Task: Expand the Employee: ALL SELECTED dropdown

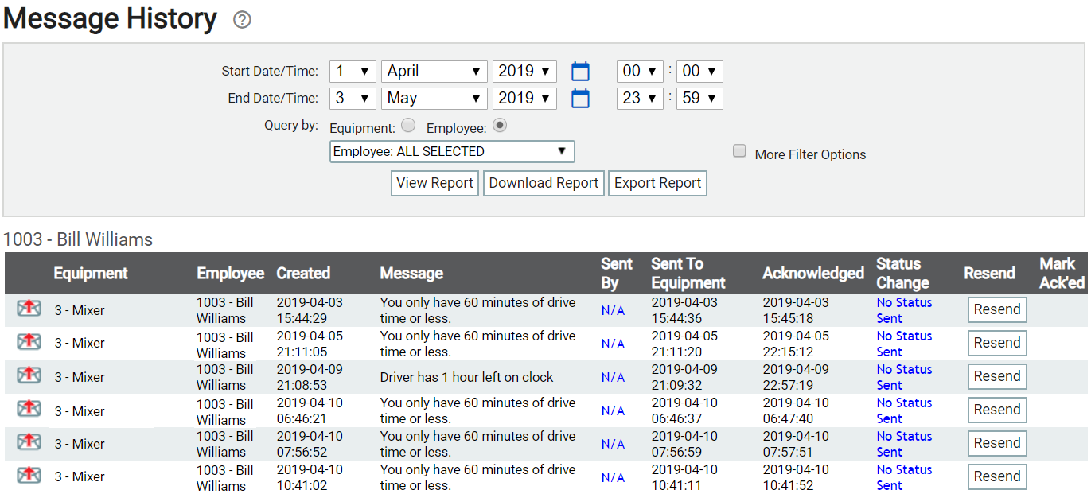Action: (x=452, y=151)
